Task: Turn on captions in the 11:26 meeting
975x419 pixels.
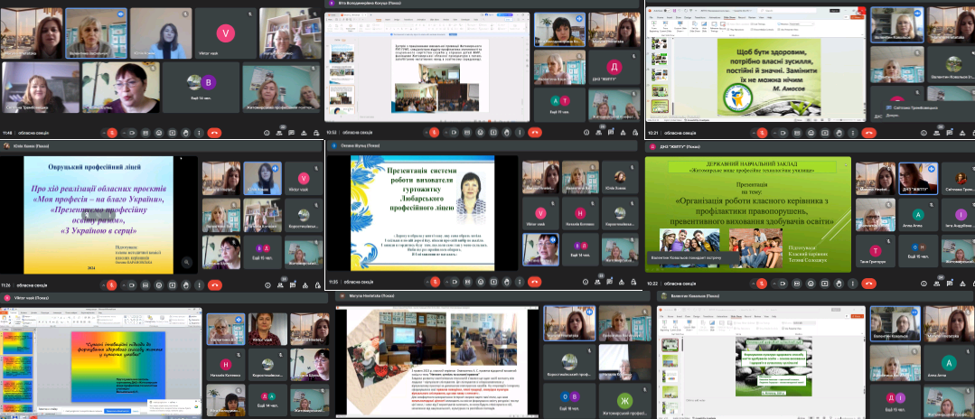Action: point(145,285)
